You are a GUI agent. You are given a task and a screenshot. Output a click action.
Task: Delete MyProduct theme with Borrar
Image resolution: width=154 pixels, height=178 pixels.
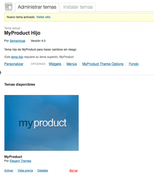pos(74,171)
